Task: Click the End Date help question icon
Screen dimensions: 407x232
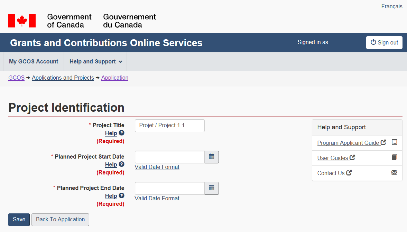Action: (121, 195)
